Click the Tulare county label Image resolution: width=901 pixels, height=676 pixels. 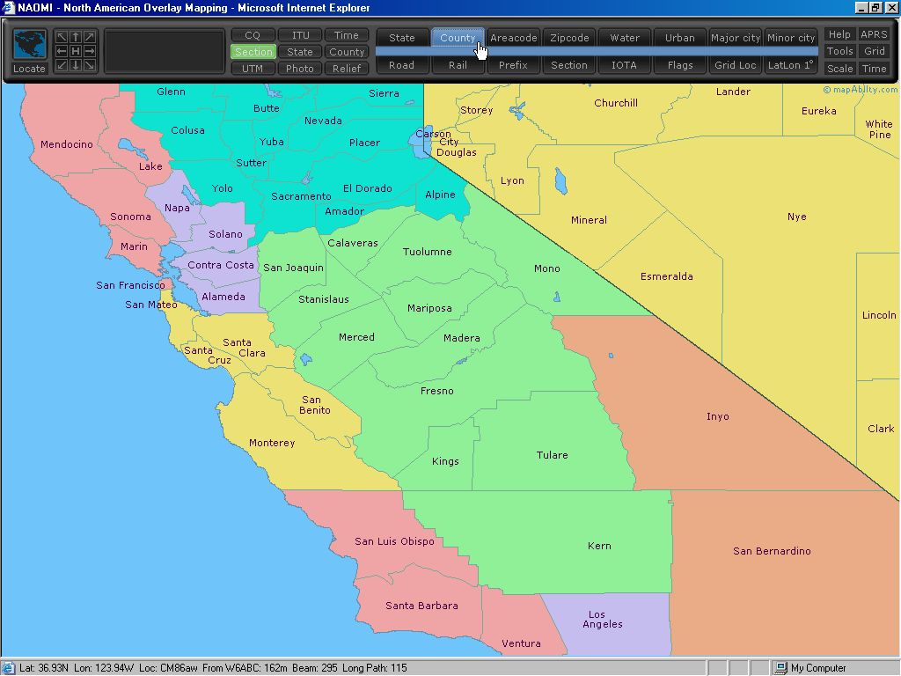click(553, 455)
